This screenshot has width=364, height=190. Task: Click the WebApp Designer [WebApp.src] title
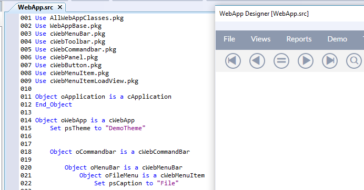[x=264, y=14]
